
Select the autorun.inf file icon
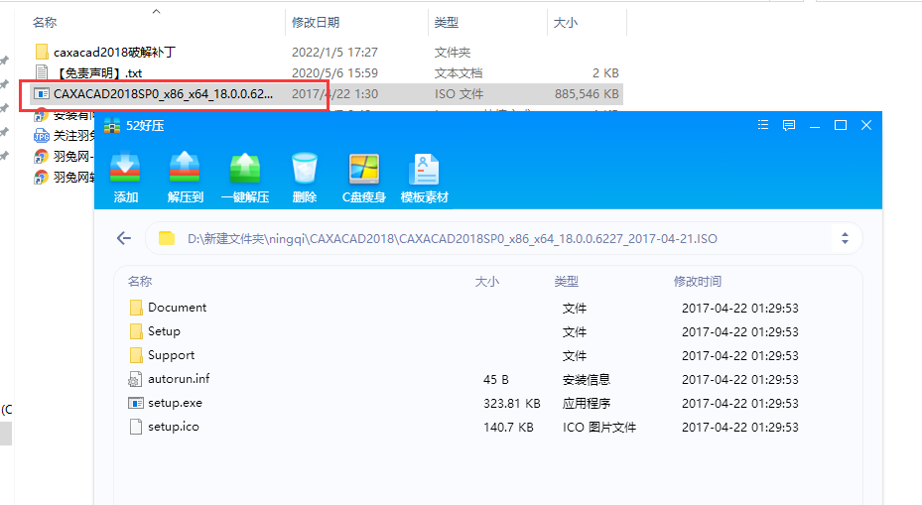coord(135,379)
